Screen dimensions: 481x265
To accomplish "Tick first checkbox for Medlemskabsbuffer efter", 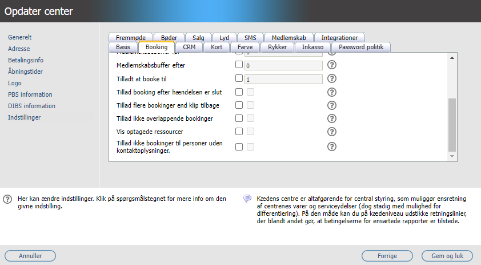I will pyautogui.click(x=239, y=65).
